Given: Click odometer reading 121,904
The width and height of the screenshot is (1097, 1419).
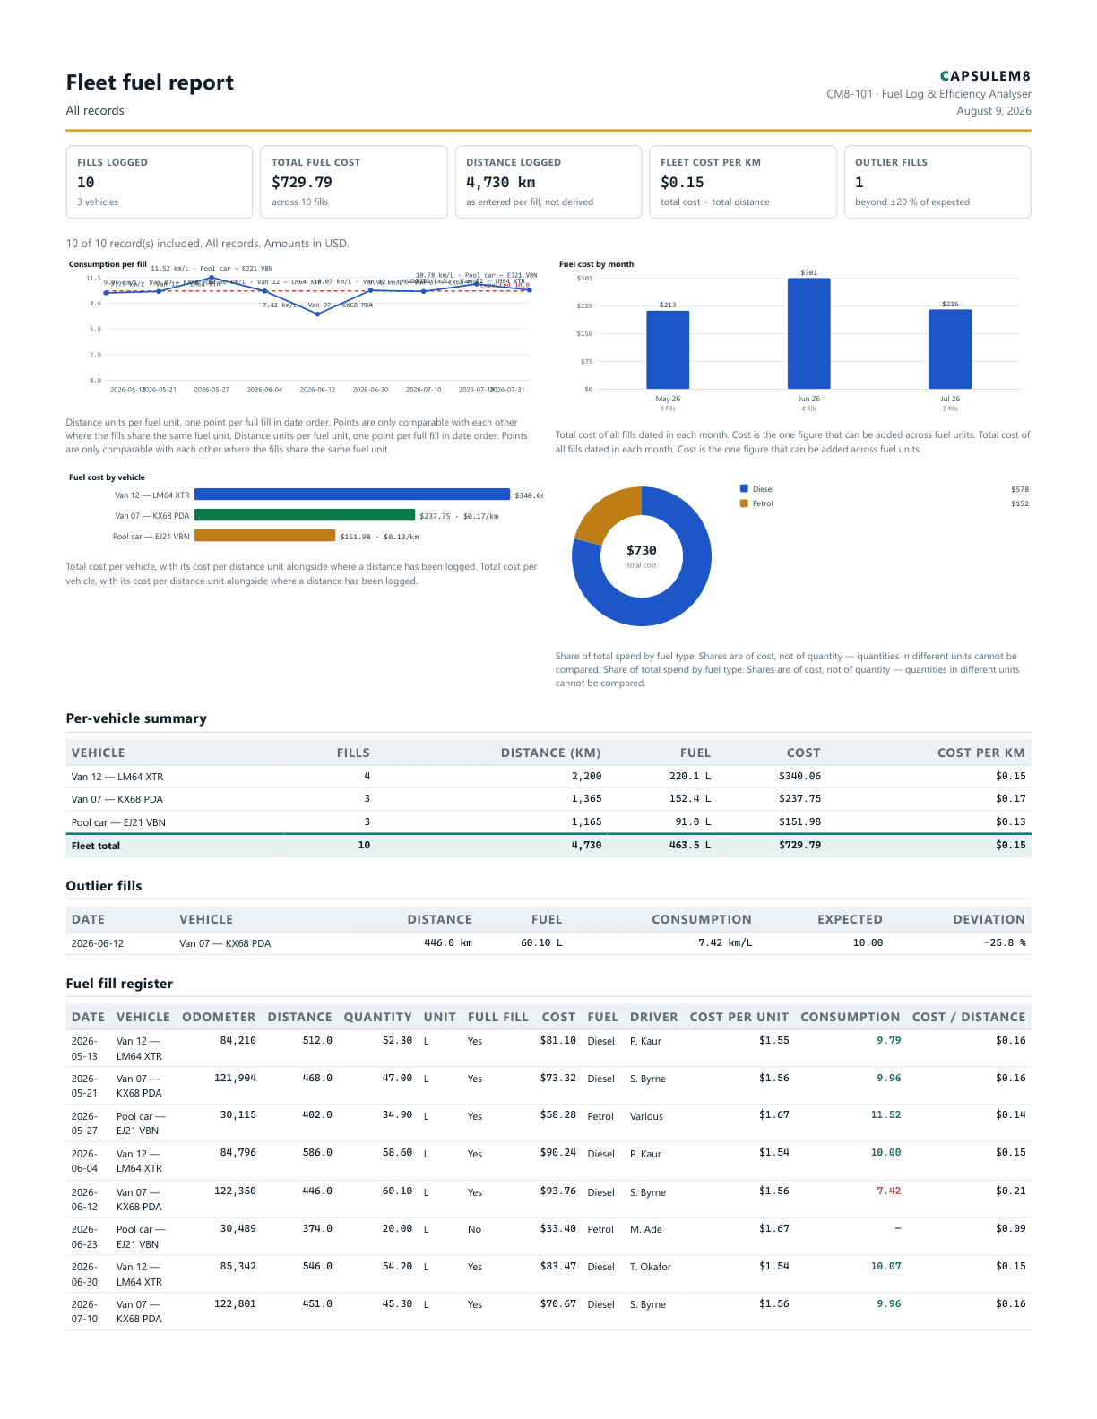Looking at the screenshot, I should click(236, 1078).
